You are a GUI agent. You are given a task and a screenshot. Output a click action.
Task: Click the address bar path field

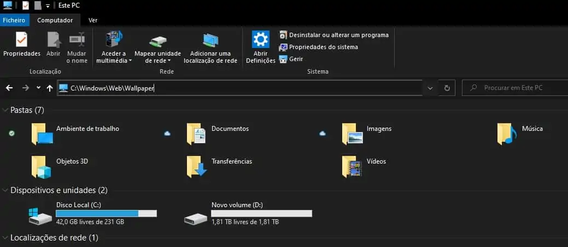(239, 88)
